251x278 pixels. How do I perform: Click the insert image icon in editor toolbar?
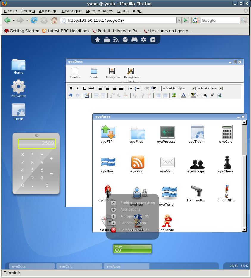pos(174,95)
